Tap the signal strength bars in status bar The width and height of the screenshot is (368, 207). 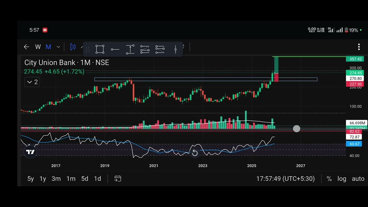[x=340, y=30]
